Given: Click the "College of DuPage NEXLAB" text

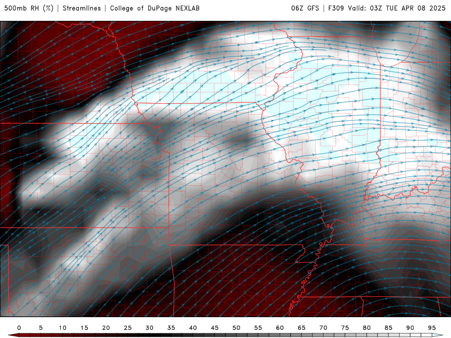Looking at the screenshot, I should [x=154, y=8].
